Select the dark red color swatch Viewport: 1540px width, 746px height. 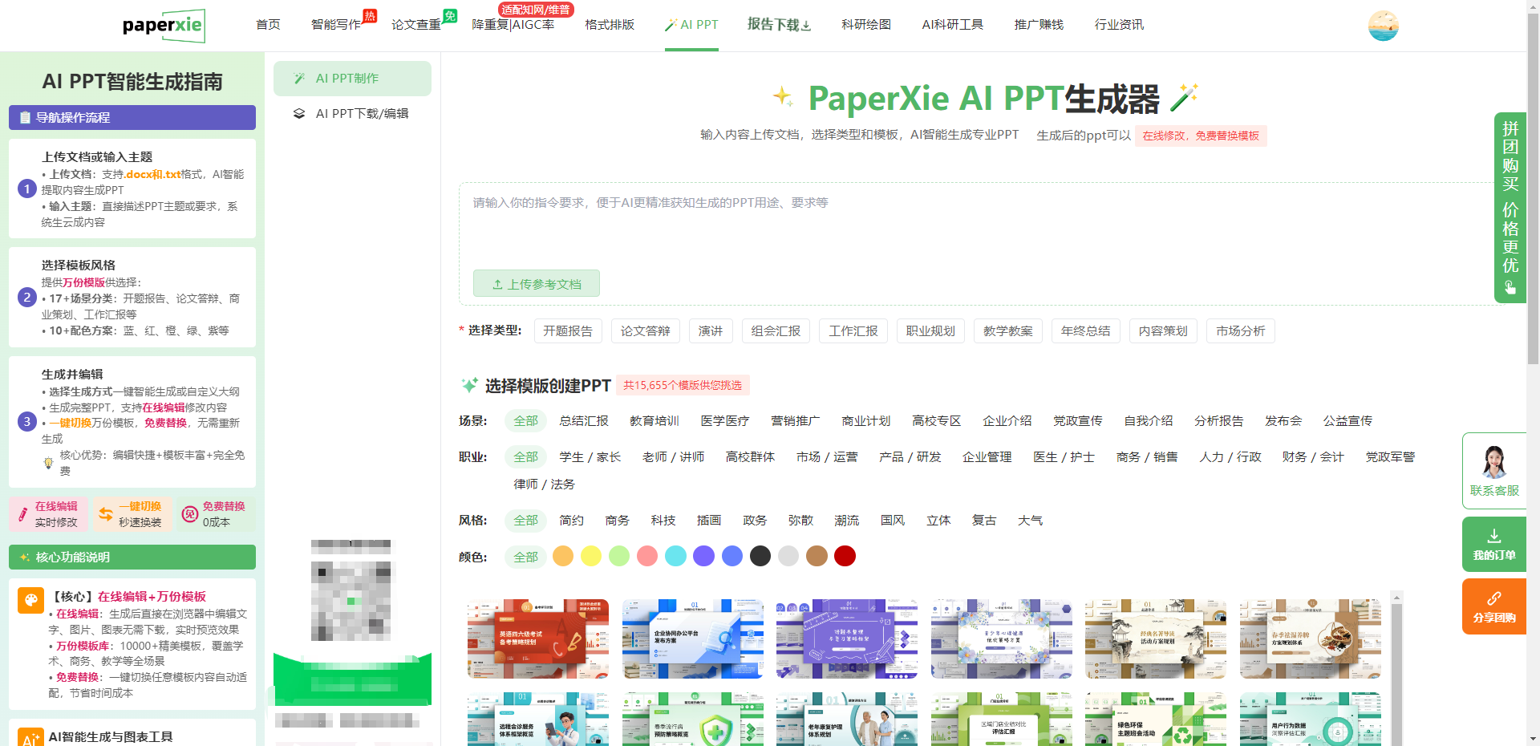[x=845, y=557]
